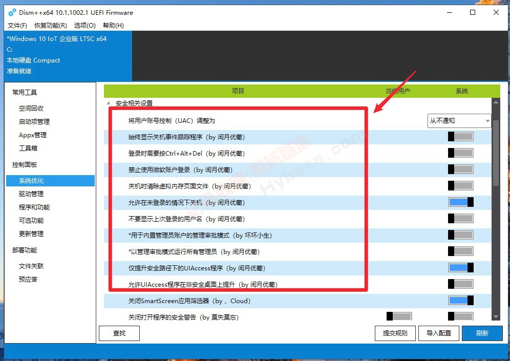Click the 关闭SmartScreen应用筛选器 row text

(189, 301)
